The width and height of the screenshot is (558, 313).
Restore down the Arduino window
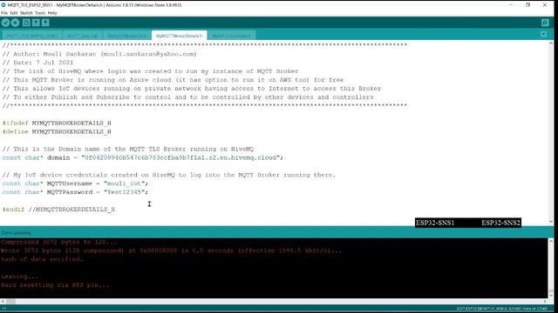tap(528, 5)
